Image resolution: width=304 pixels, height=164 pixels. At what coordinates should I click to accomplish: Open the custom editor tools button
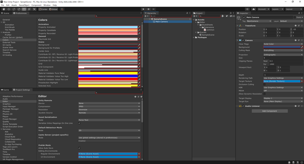point(34,9)
